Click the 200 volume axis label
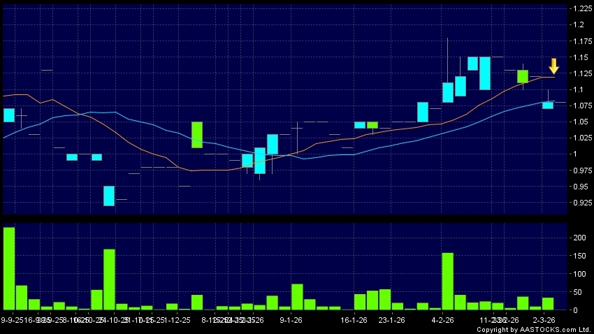The height and width of the screenshot is (334, 594). click(x=578, y=238)
